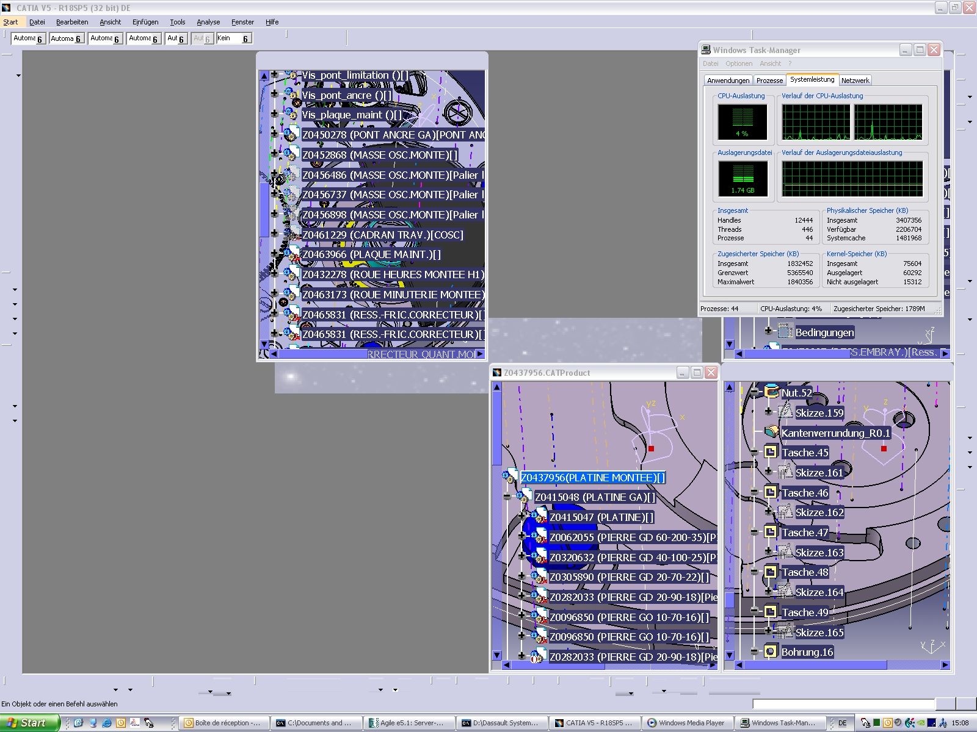Screen dimensions: 977x732
Task: Expand the Z0450278 (PONT ANCRE GA) node
Action: [x=275, y=134]
